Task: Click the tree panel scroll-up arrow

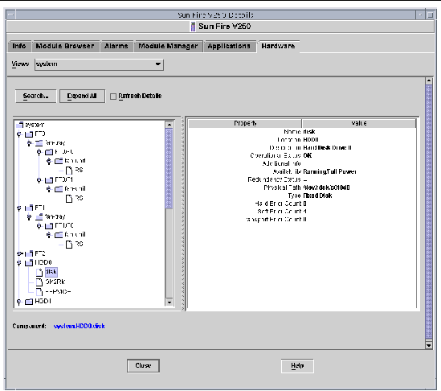Action: (x=169, y=124)
